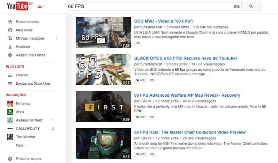Click the 7:26 duration on COD MW3 thumbnail
The image size is (278, 163).
point(126,46)
